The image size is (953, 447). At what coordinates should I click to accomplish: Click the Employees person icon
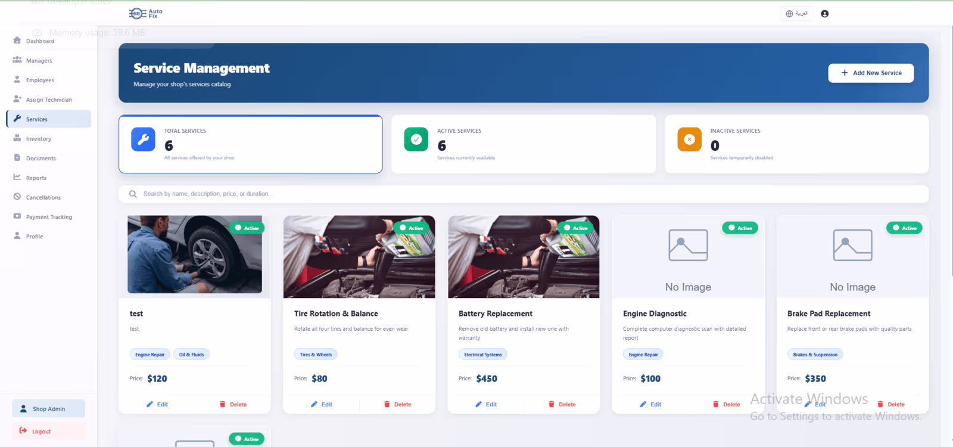point(17,79)
